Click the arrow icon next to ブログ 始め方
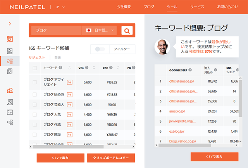The image size is (248, 168). (x=70, y=95)
